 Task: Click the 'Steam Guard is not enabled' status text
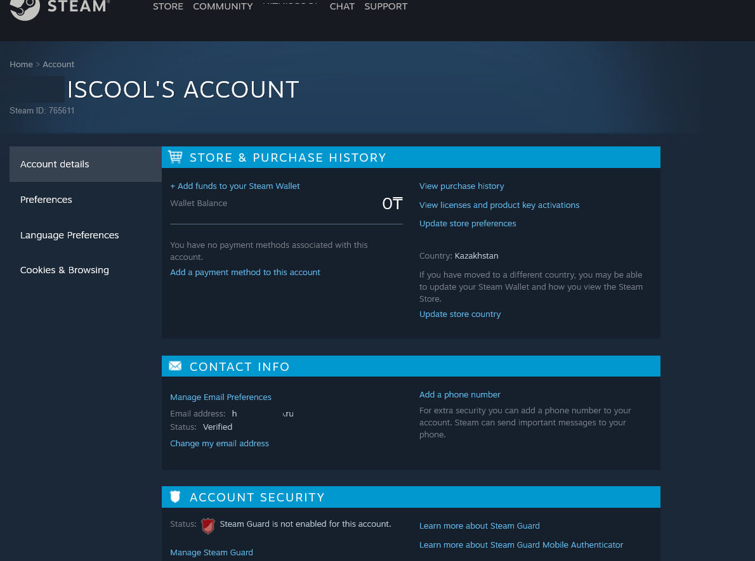305,524
